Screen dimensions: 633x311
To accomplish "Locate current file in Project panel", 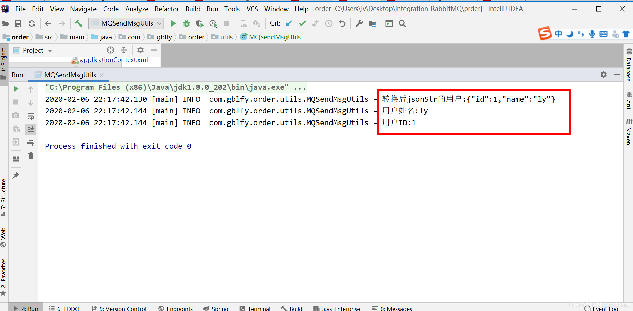I will 111,50.
